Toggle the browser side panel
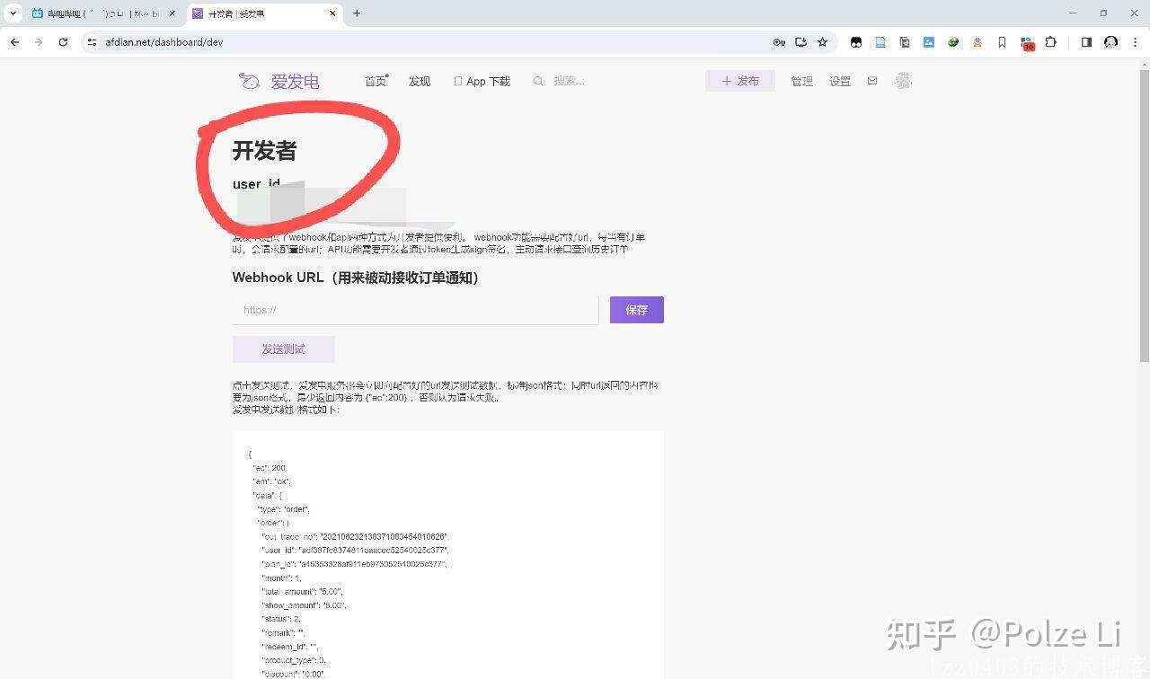The image size is (1150, 679). (x=1086, y=42)
